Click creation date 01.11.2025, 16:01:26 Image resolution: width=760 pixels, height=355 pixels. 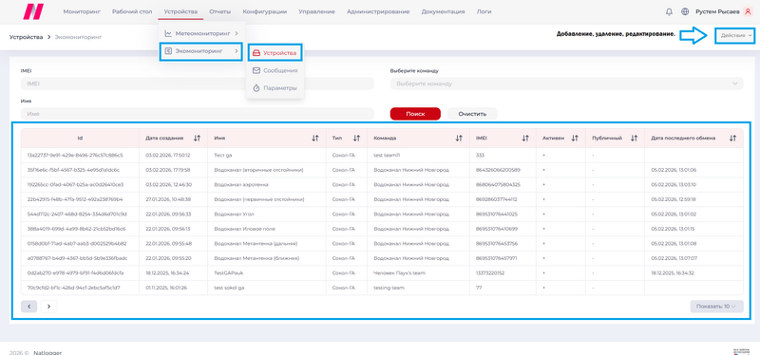tap(166, 288)
